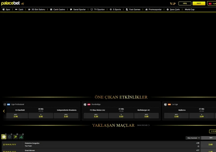216x152 pixels.
Task: Open the E-Sports menu item
Action: [115, 9]
